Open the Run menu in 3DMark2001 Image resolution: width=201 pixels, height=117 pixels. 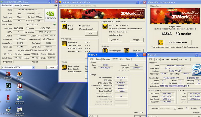pyautogui.click(x=70, y=6)
